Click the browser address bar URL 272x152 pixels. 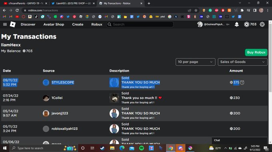coord(43,10)
